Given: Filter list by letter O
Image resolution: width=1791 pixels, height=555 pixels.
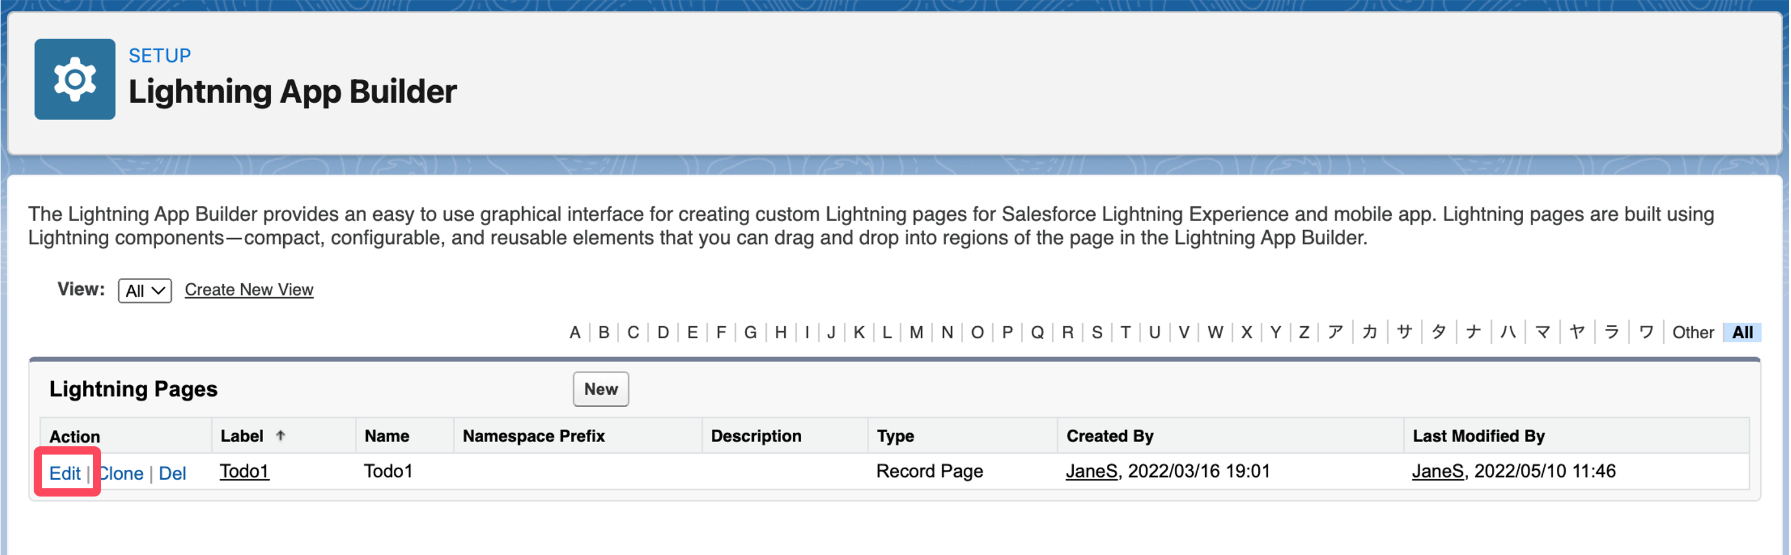Looking at the screenshot, I should click(x=977, y=333).
